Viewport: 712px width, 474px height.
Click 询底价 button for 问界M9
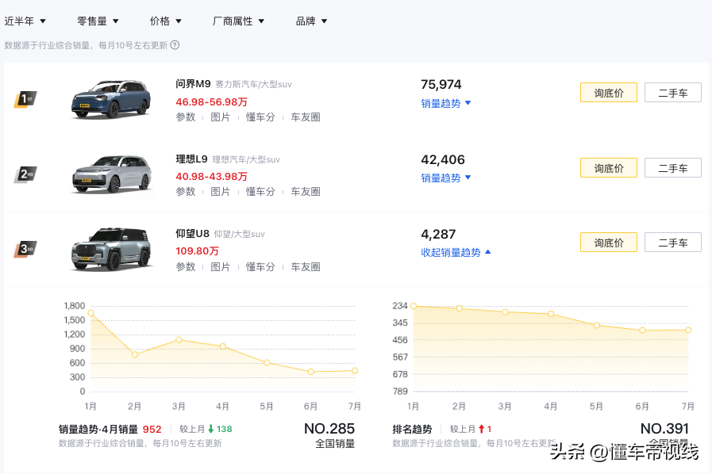pos(608,92)
